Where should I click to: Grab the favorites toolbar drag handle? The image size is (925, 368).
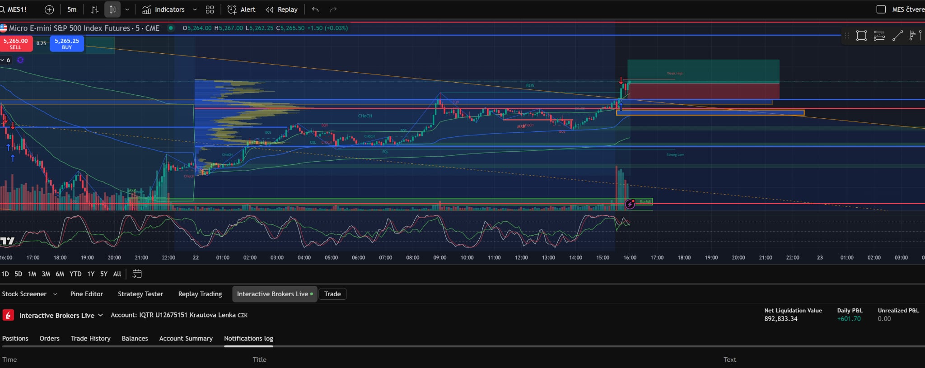(x=847, y=36)
